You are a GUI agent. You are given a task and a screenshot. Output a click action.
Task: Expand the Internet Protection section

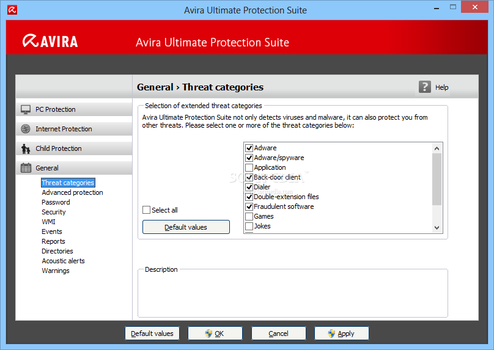[x=74, y=129]
